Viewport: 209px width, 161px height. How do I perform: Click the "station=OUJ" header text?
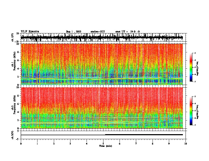coord(98,32)
